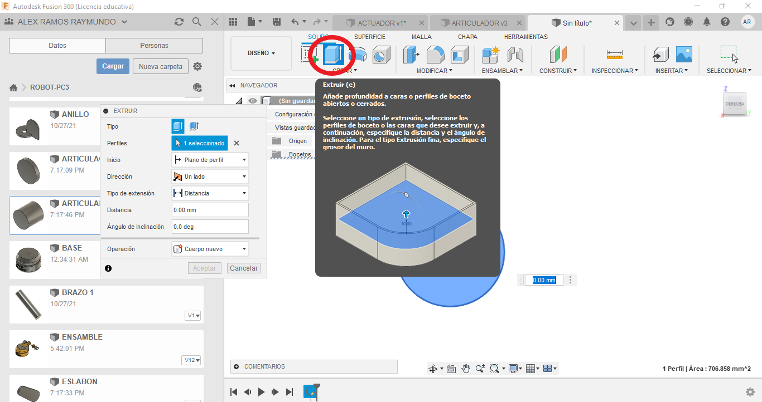Click the Look At icon in navigation bar
This screenshot has width=762, height=402.
pos(451,369)
